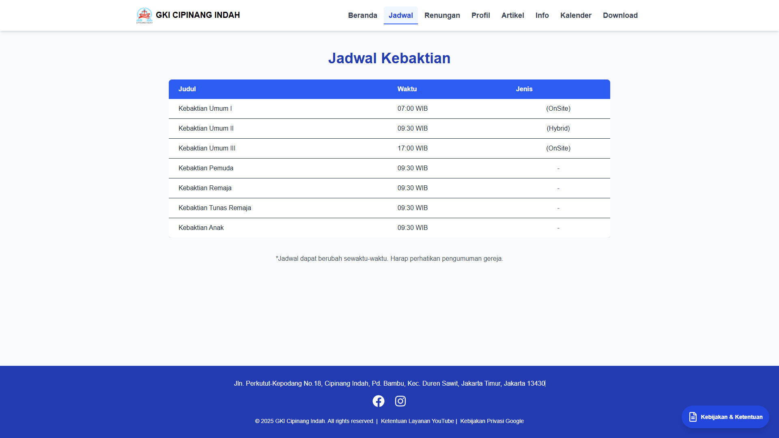
Task: Go to the Beranda menu item
Action: 362,15
